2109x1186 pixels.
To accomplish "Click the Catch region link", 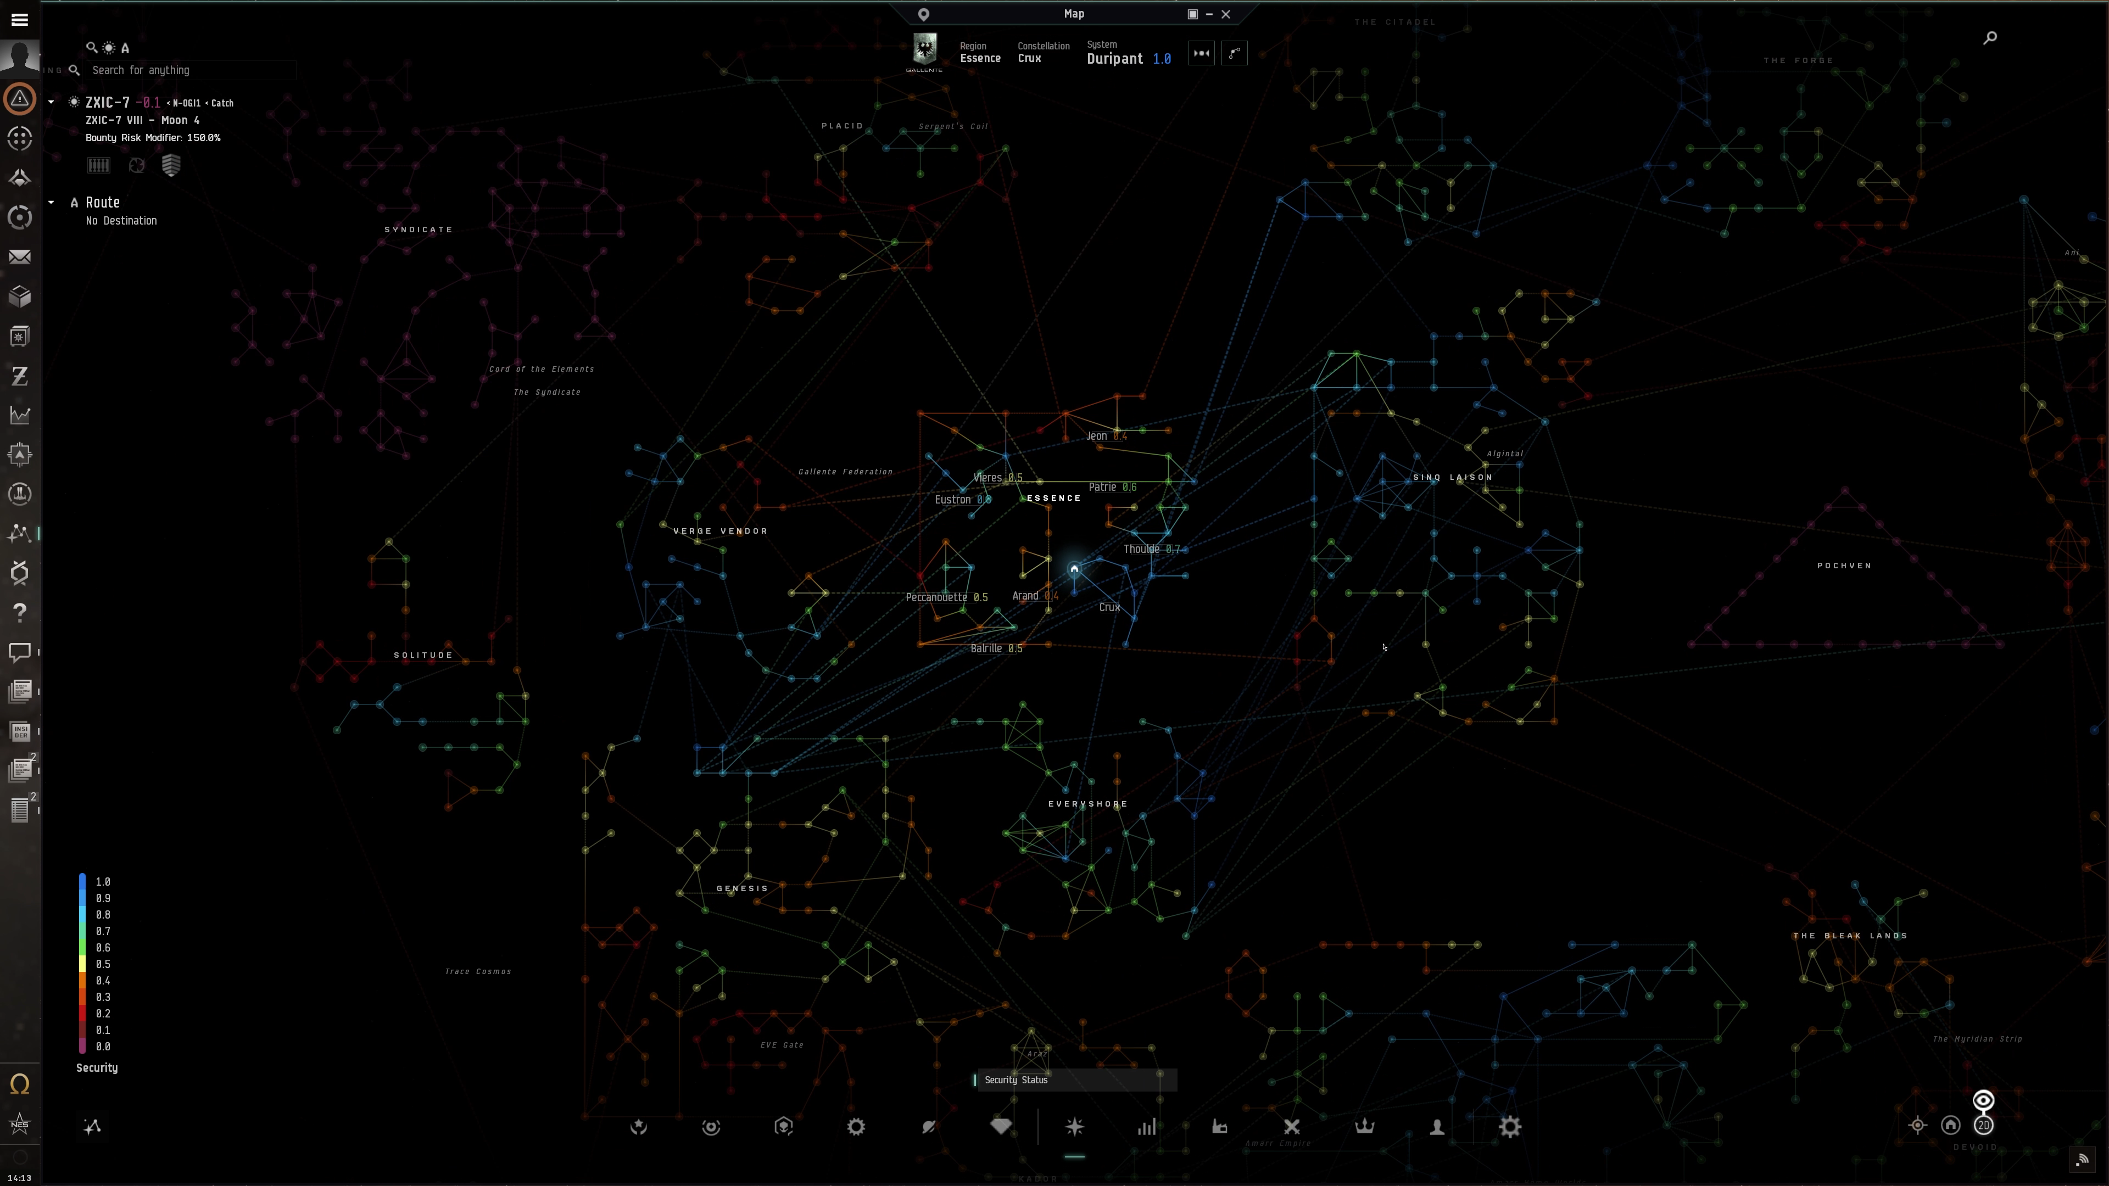I will point(222,103).
